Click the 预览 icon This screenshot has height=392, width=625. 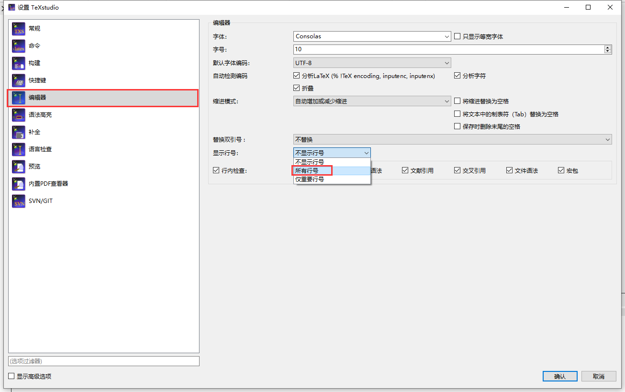pos(19,167)
